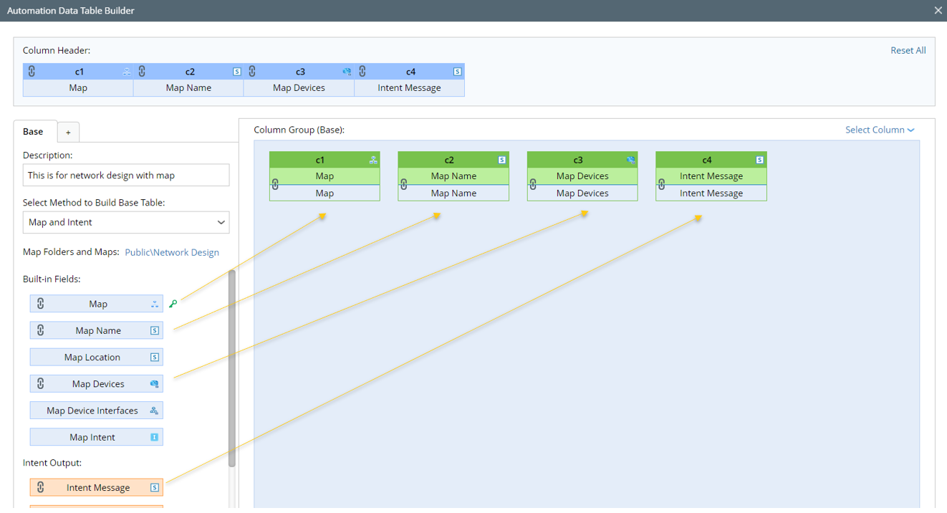Screen dimensions: 947x513
Task: Click link icon on Map built-in field
Action: point(41,304)
